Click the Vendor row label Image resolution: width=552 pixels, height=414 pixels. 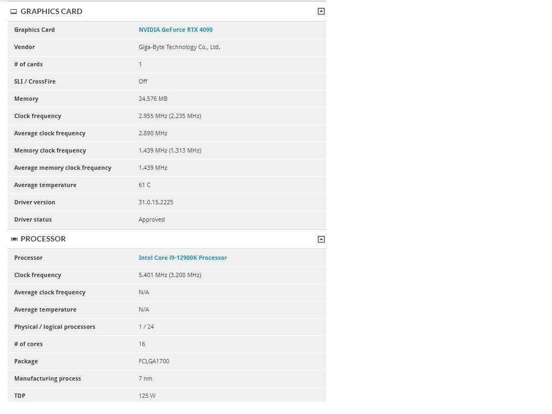[25, 47]
